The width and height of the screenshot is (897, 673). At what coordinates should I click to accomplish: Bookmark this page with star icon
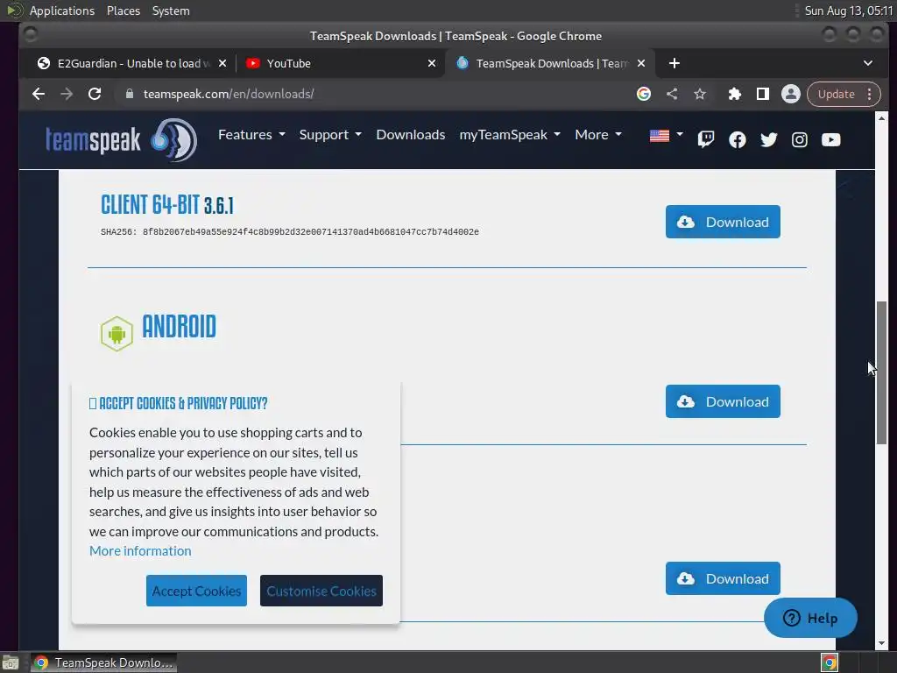click(x=700, y=94)
